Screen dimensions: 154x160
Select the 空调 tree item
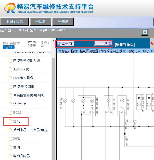coord(17,147)
